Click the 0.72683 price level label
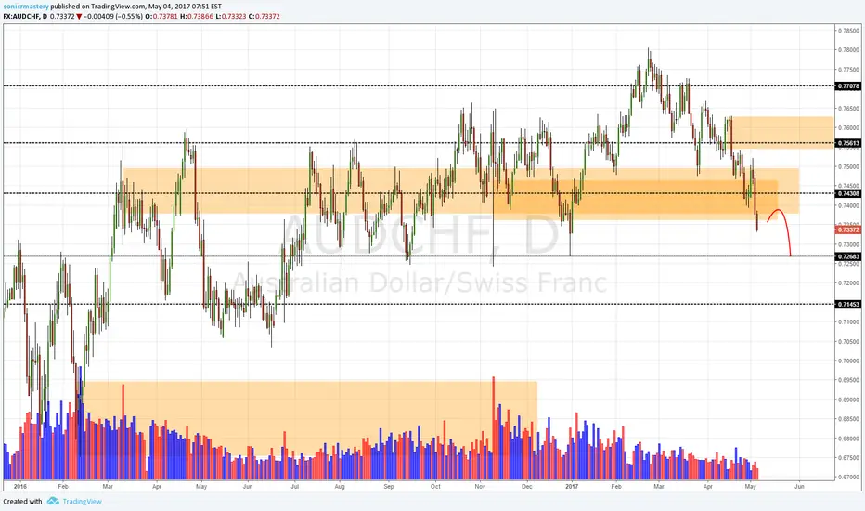This screenshot has height=511, width=865. pyautogui.click(x=848, y=256)
